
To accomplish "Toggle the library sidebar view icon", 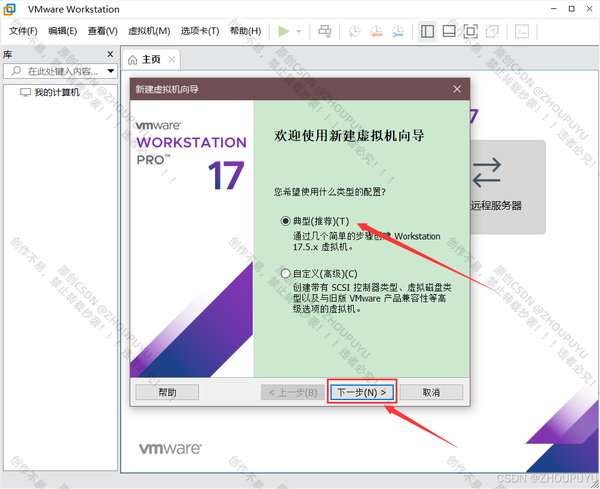I will 427,32.
